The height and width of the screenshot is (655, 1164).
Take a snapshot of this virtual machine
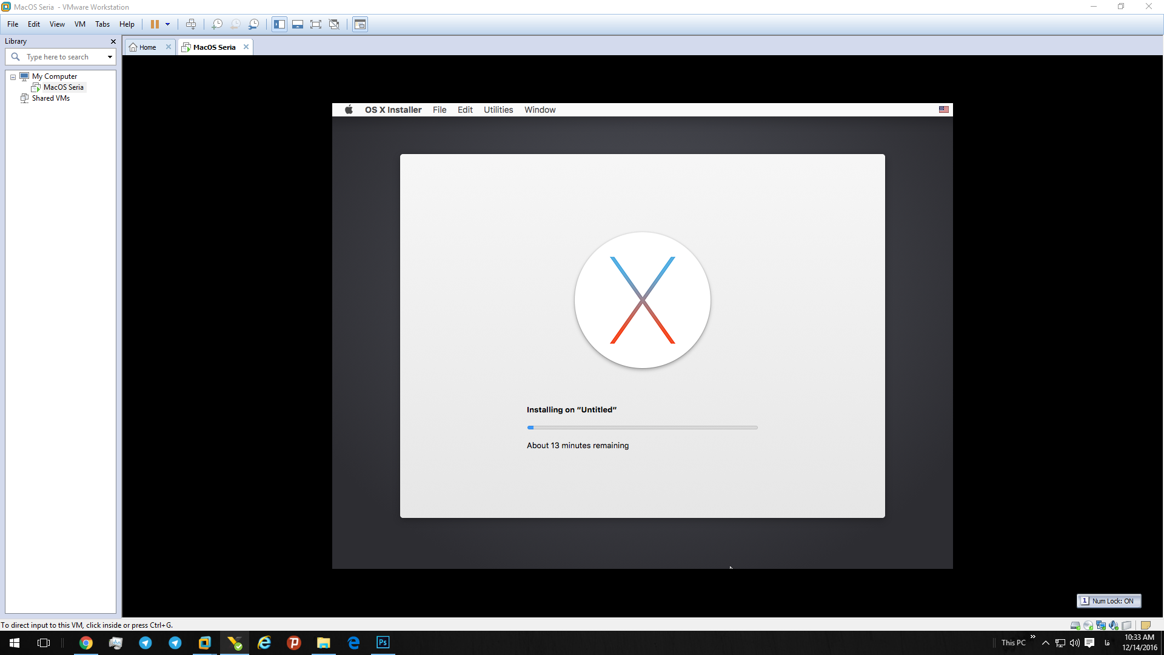[x=217, y=24]
